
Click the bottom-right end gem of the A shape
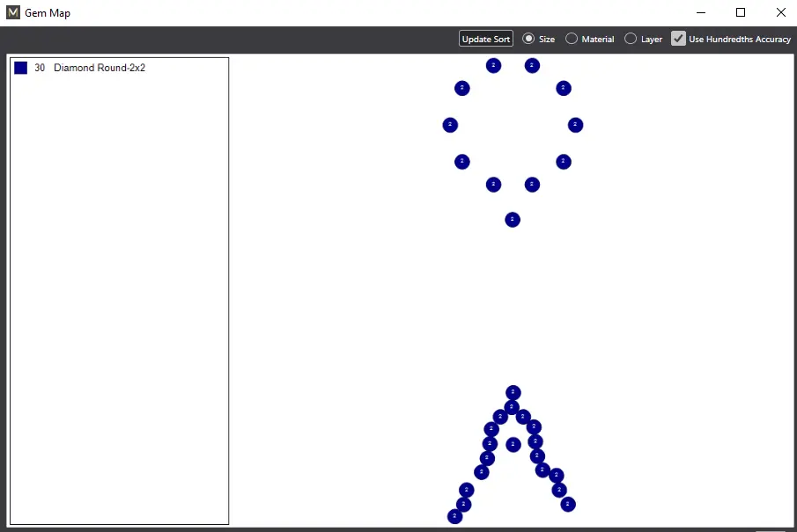click(568, 504)
